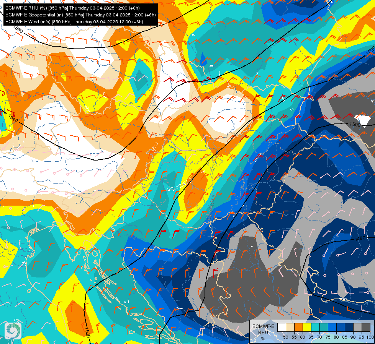Select the RHU 850 hPa title line
Screen dimensions: 375x344
72,8
